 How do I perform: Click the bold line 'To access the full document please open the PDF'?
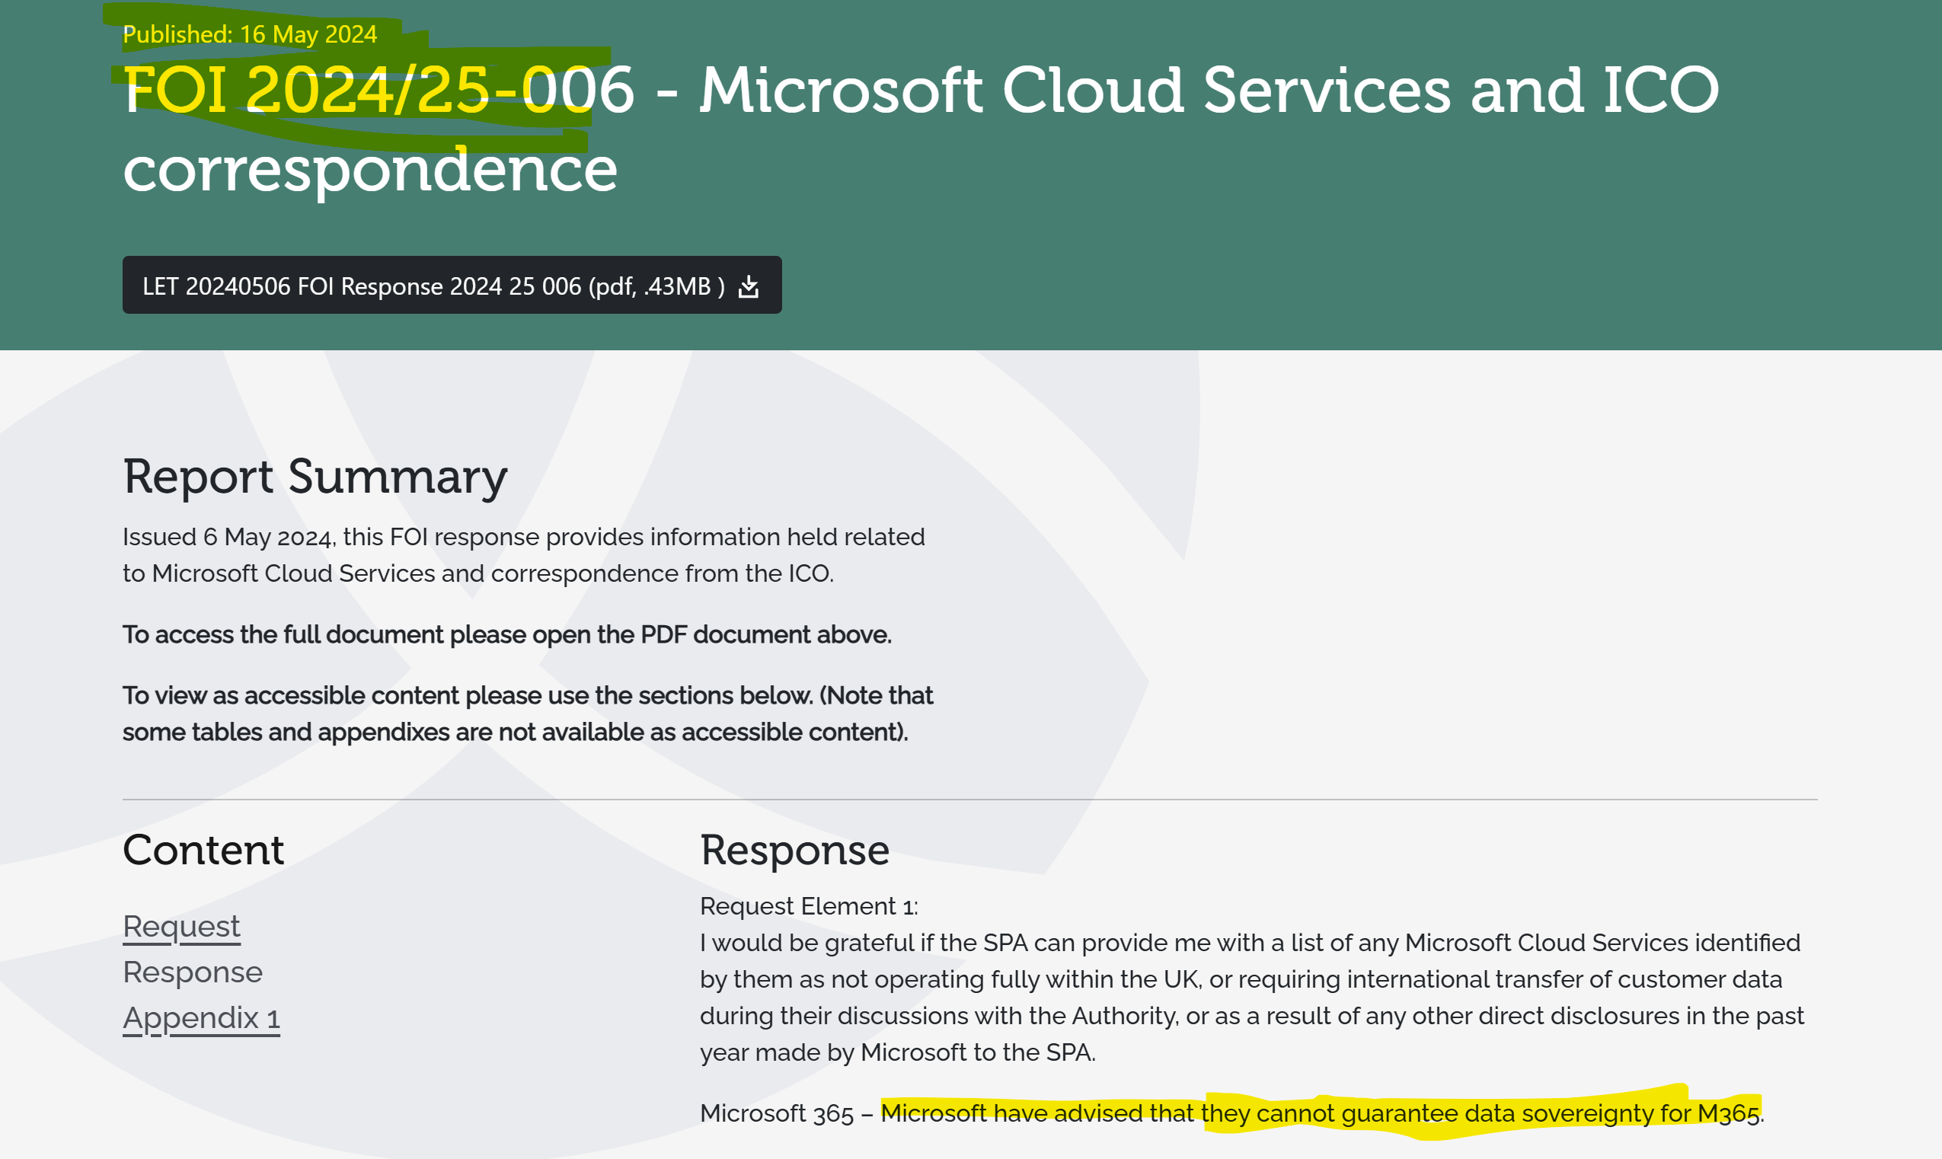(x=506, y=634)
